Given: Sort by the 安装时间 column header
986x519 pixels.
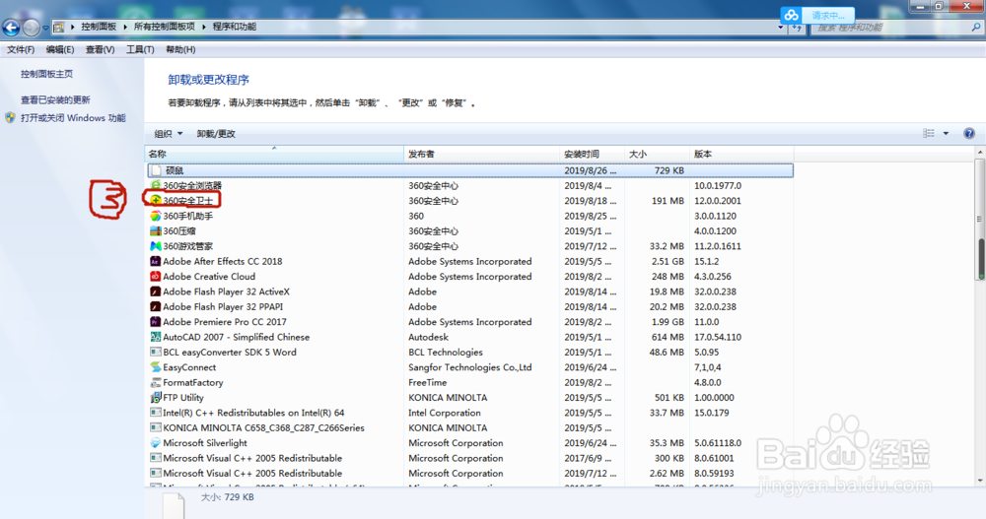Looking at the screenshot, I should (593, 154).
